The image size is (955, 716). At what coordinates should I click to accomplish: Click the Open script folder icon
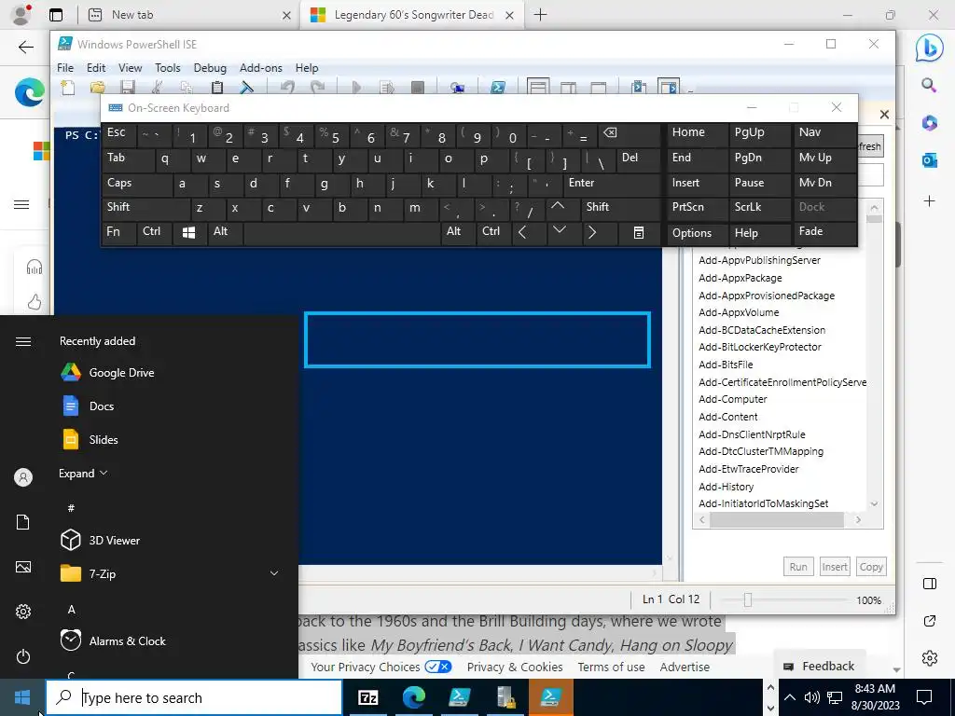[x=97, y=88]
